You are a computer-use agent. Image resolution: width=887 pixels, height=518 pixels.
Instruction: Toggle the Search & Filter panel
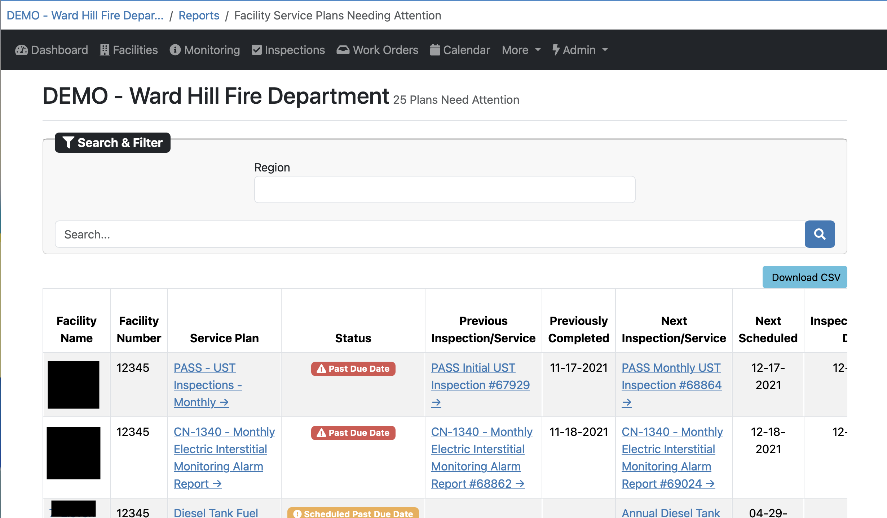point(112,143)
